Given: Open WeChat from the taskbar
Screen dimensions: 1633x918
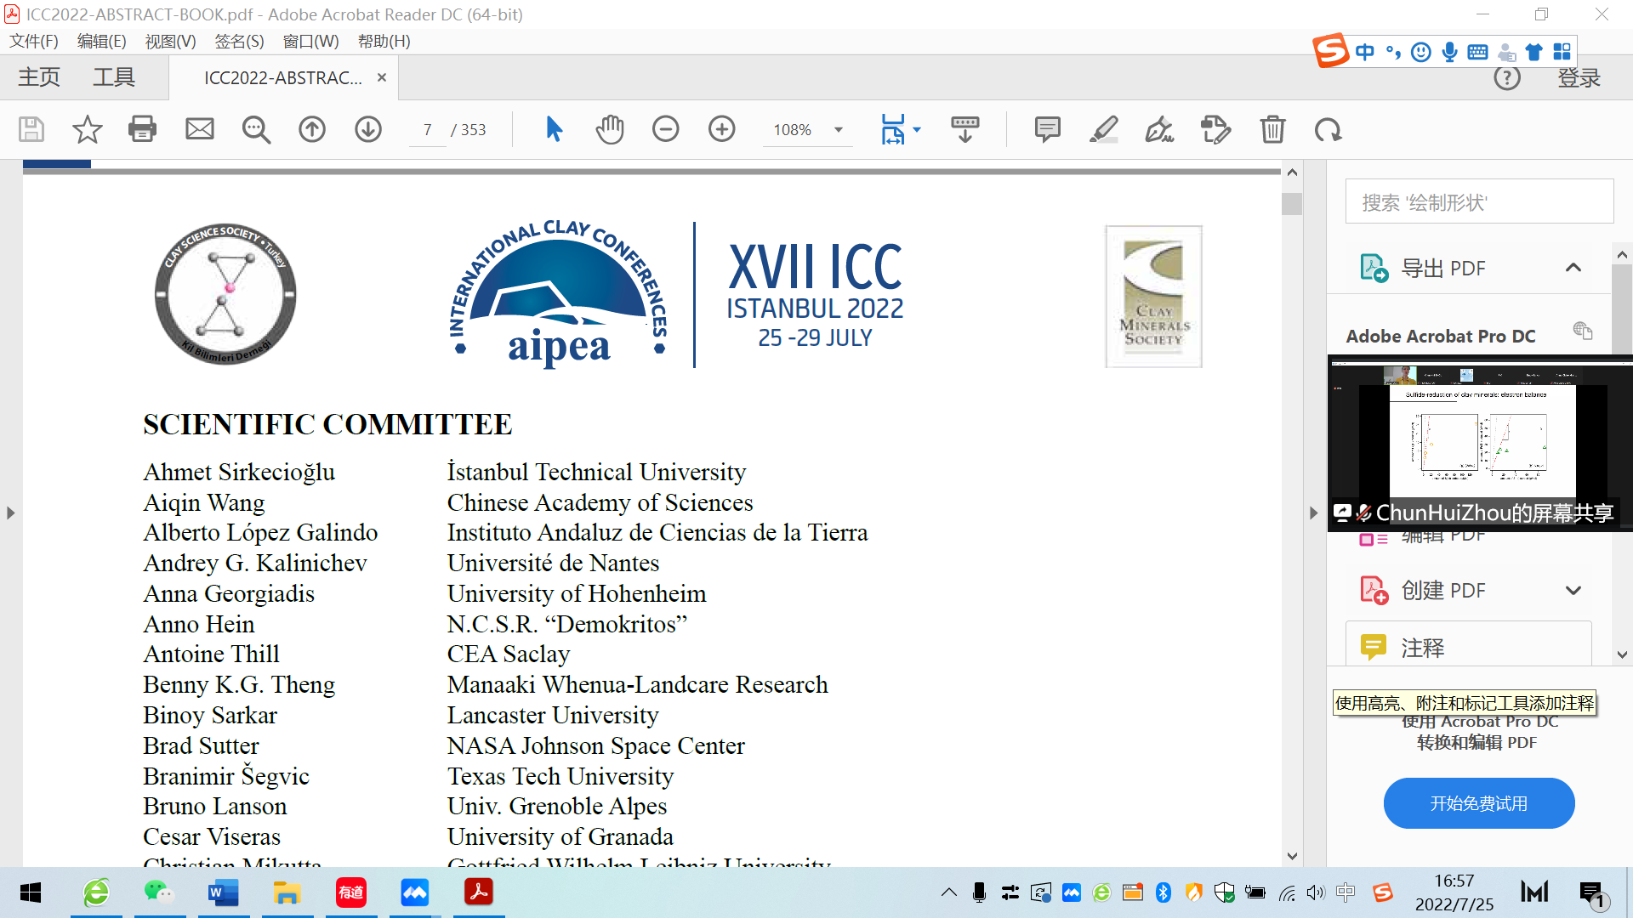Looking at the screenshot, I should (159, 892).
